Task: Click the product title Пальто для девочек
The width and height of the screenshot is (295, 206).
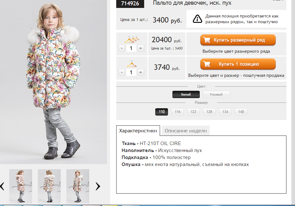Action: (x=192, y=3)
